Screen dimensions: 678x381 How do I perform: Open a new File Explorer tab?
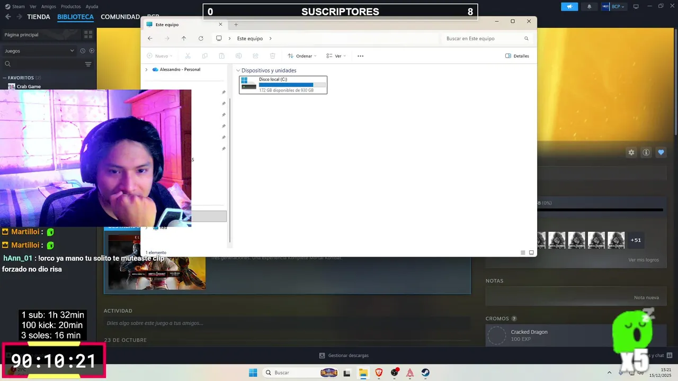click(x=236, y=24)
